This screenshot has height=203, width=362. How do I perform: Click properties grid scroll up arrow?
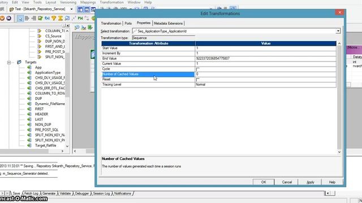pyautogui.click(x=339, y=43)
